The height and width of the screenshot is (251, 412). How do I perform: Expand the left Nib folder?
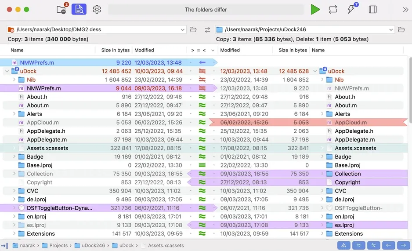14,80
